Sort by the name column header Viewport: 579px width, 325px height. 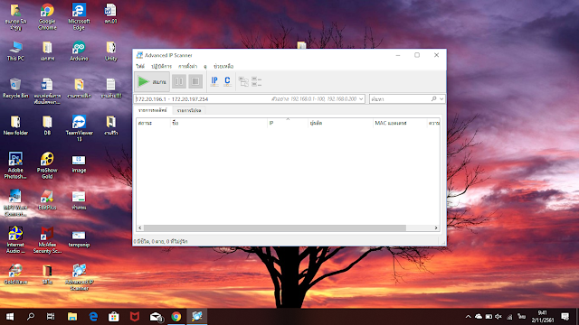coord(219,123)
